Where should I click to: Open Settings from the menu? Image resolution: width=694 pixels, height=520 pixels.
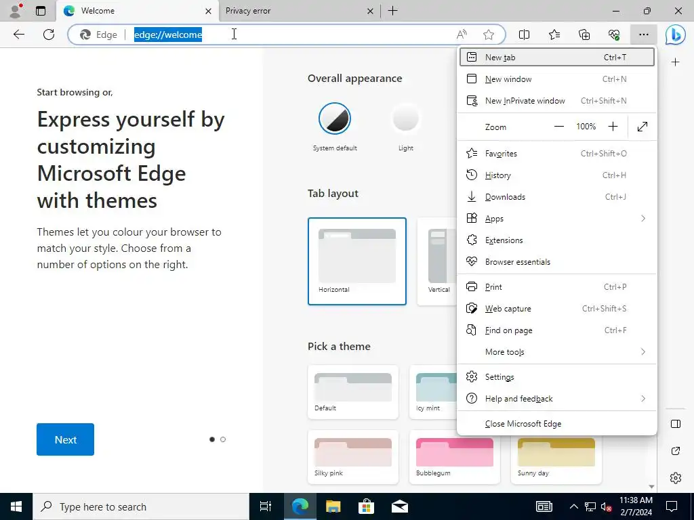click(x=557, y=376)
